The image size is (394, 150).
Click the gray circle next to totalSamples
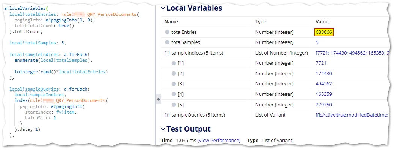point(167,42)
